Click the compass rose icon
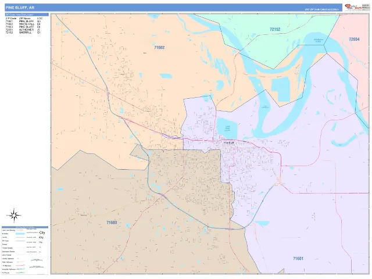The image size is (372, 279). (x=14, y=215)
